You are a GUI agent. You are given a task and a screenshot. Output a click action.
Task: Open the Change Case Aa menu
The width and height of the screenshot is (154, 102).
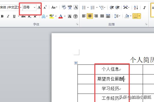pyautogui.click(x=54, y=7)
